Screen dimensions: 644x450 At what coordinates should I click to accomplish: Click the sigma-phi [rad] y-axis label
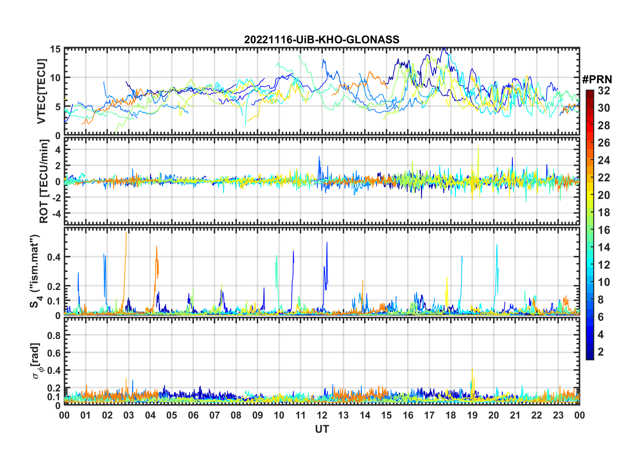[37, 361]
